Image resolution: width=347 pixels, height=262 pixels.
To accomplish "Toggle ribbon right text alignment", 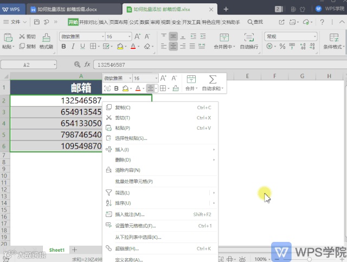I will pyautogui.click(x=183, y=46).
